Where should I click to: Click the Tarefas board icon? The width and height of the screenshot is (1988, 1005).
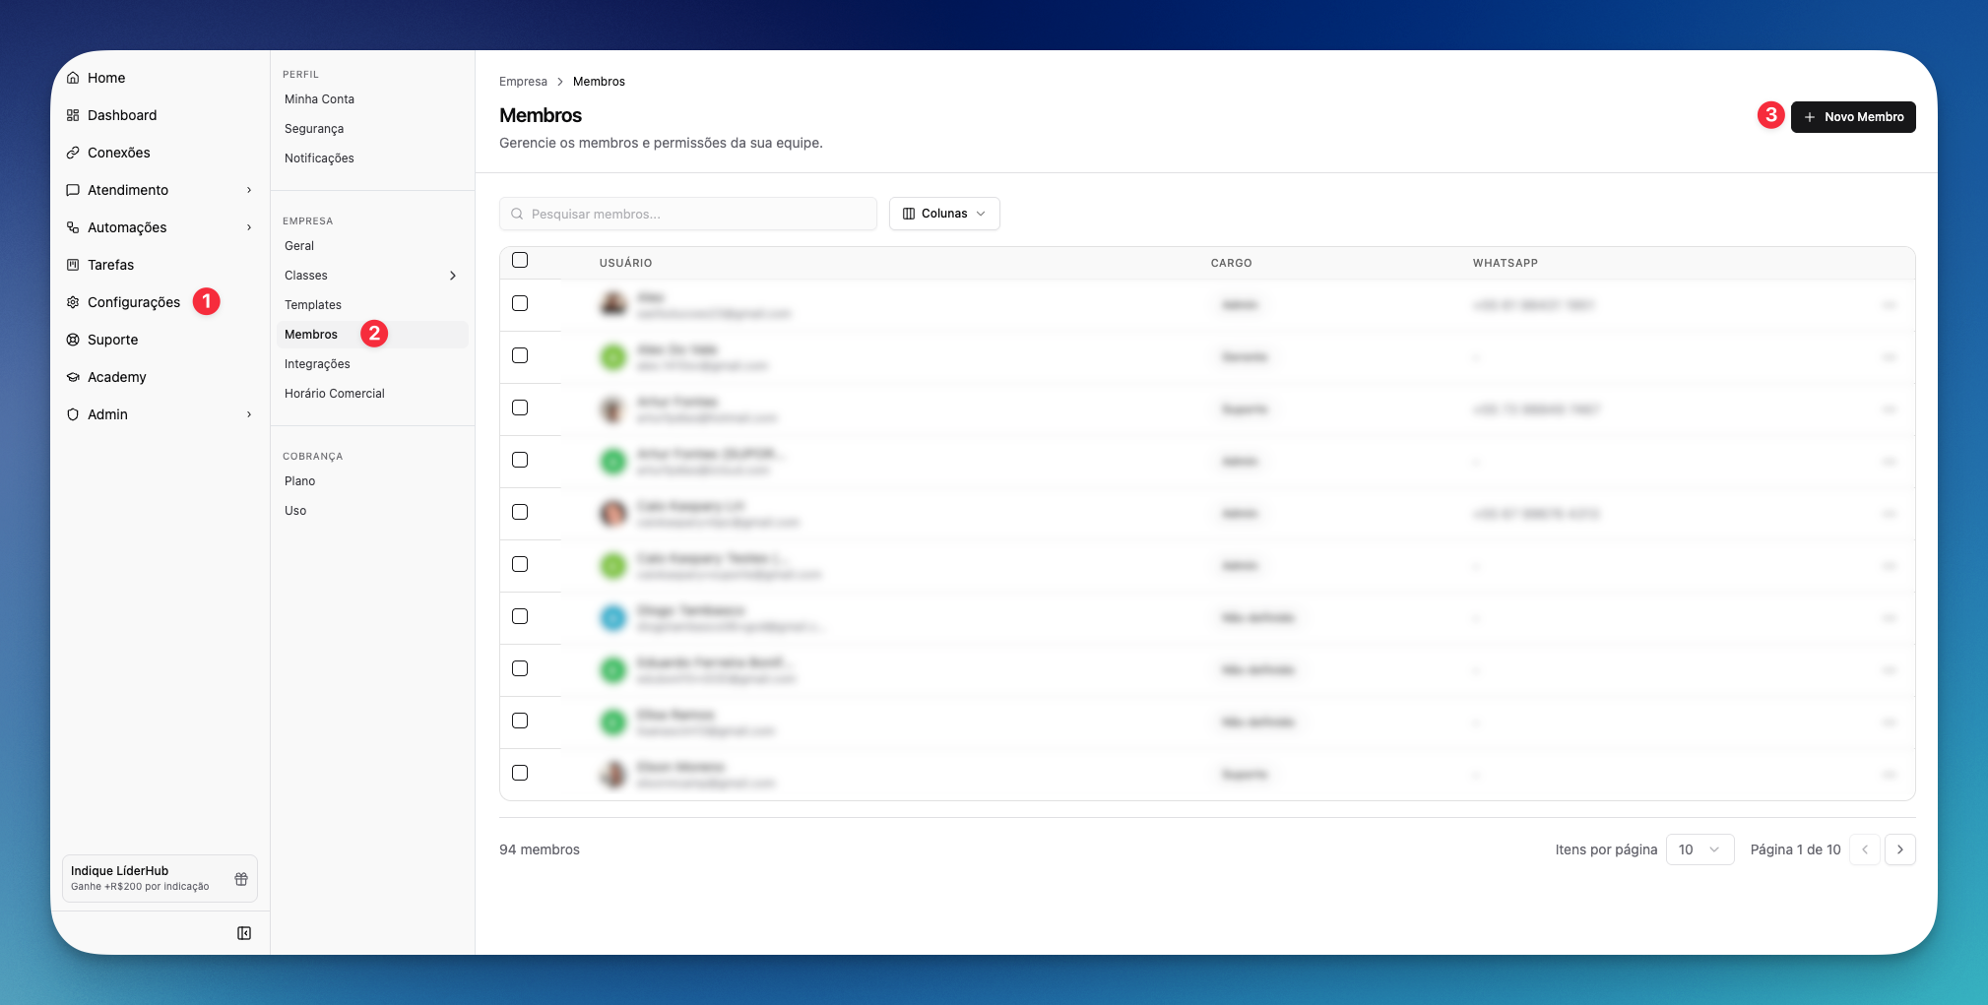[73, 265]
